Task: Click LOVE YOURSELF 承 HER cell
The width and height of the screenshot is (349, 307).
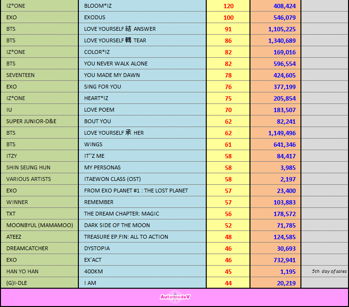Action: (x=142, y=133)
